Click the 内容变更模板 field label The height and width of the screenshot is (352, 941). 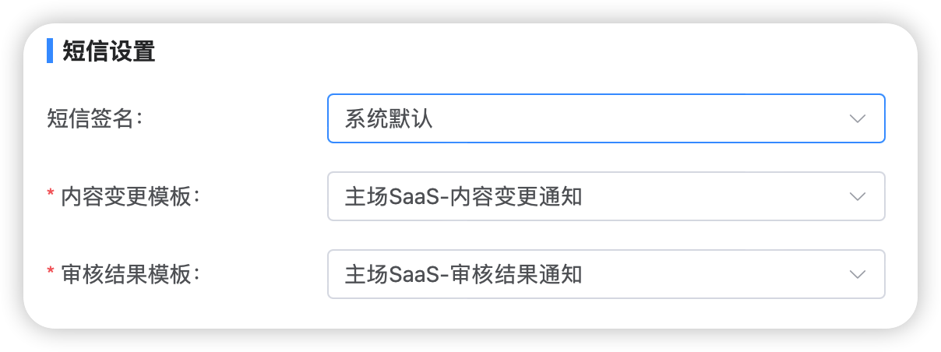click(131, 197)
